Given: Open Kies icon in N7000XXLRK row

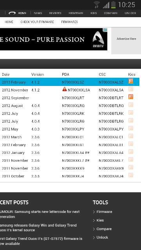Looking at the screenshot, I should 131,112.
